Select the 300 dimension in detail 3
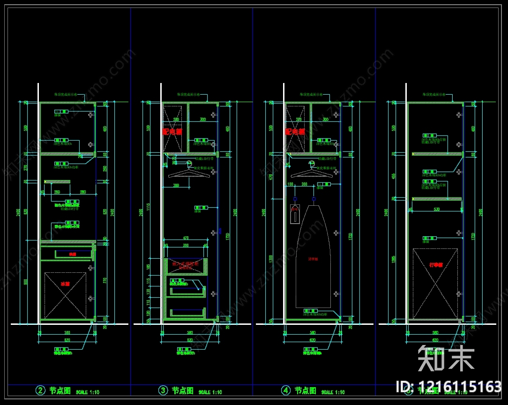This screenshot has height=405, width=508. (203, 119)
